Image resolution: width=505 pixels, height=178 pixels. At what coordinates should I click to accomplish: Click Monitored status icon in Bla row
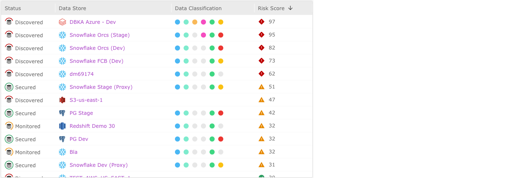9,152
